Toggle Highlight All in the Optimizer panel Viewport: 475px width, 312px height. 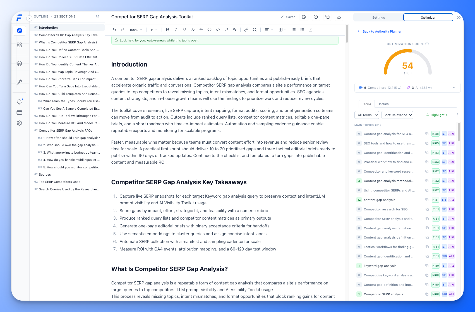click(x=437, y=115)
